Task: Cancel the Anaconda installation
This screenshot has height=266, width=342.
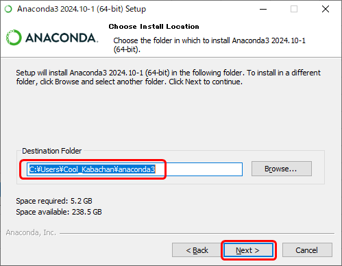Action: click(307, 250)
